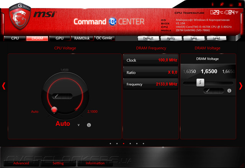Image resolution: width=245 pixels, height=168 pixels.
Task: Click the 2,1000 maximum dial label
Action: 92,112
